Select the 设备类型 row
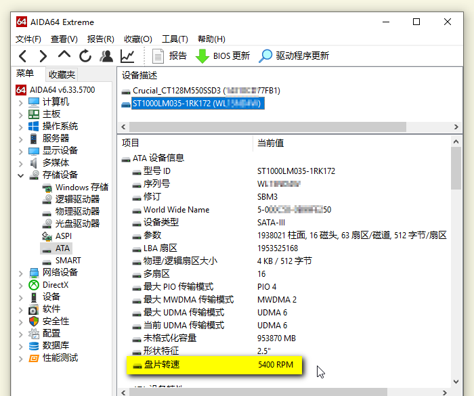 pos(161,223)
